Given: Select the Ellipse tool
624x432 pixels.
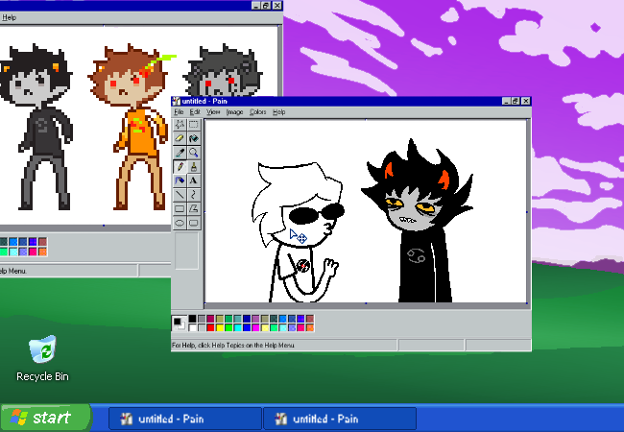Looking at the screenshot, I should [x=180, y=223].
